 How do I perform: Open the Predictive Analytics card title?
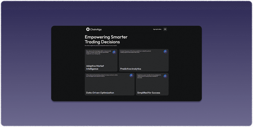[131, 69]
